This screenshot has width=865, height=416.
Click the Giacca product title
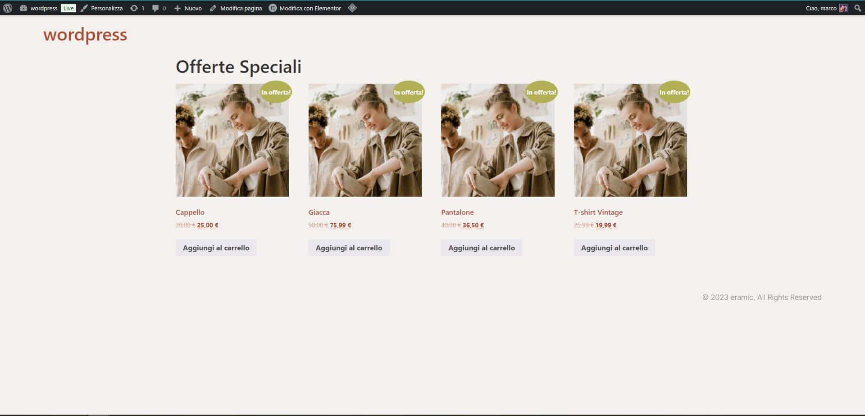[319, 212]
